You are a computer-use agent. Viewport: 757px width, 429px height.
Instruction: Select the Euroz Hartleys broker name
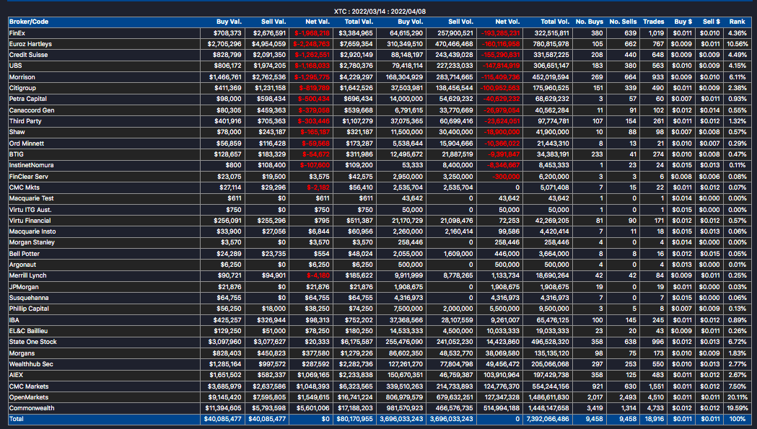click(30, 44)
